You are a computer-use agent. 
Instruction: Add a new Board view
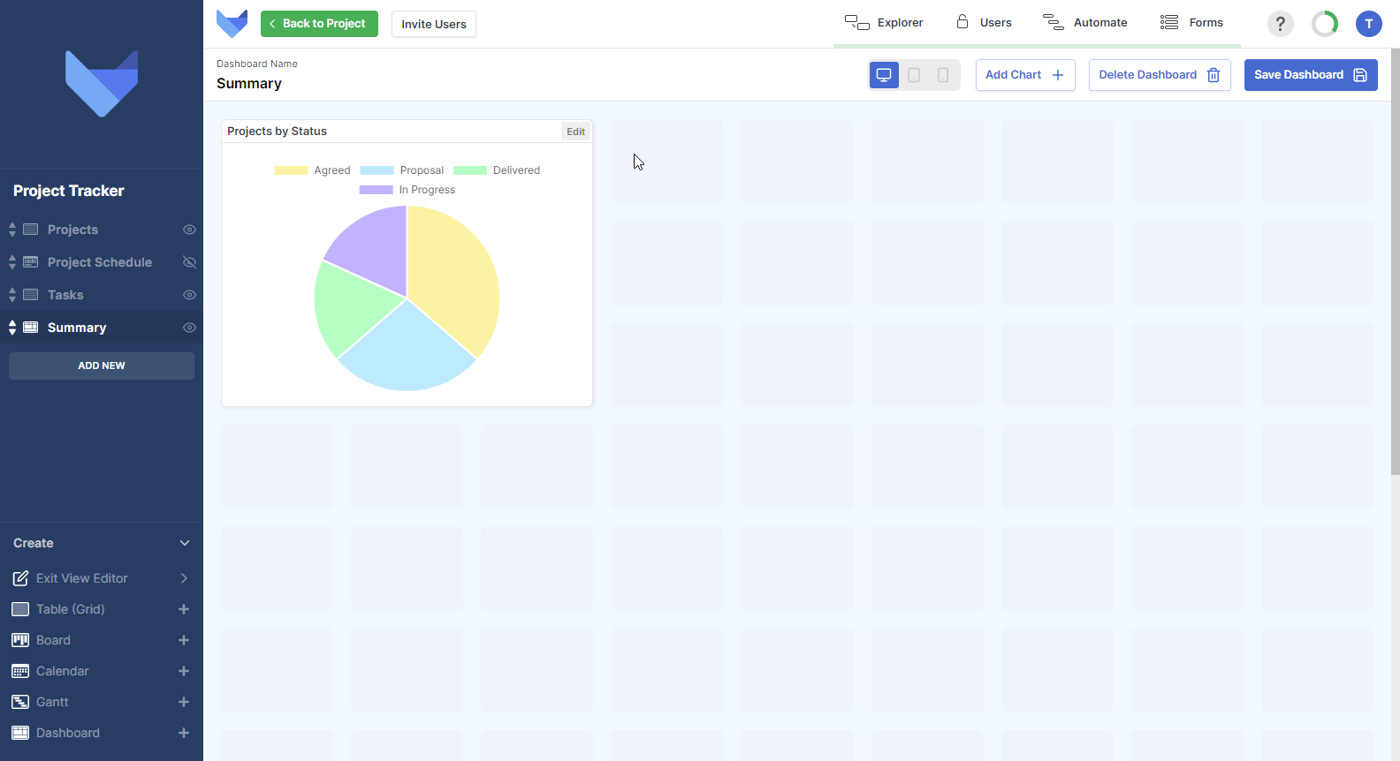click(184, 640)
